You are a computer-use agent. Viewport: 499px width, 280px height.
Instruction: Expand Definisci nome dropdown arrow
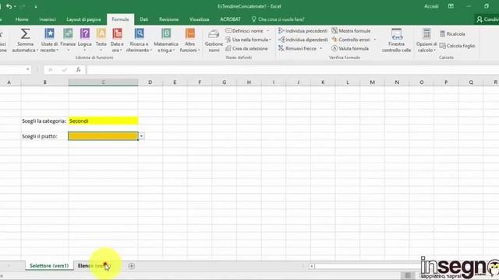(x=268, y=31)
